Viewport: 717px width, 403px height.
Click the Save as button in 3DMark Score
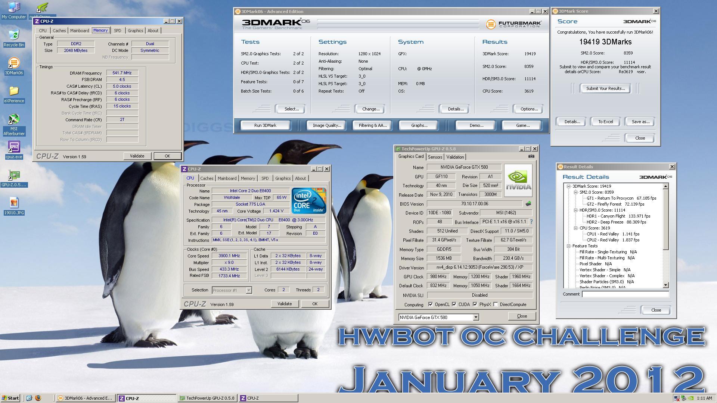[x=640, y=122]
